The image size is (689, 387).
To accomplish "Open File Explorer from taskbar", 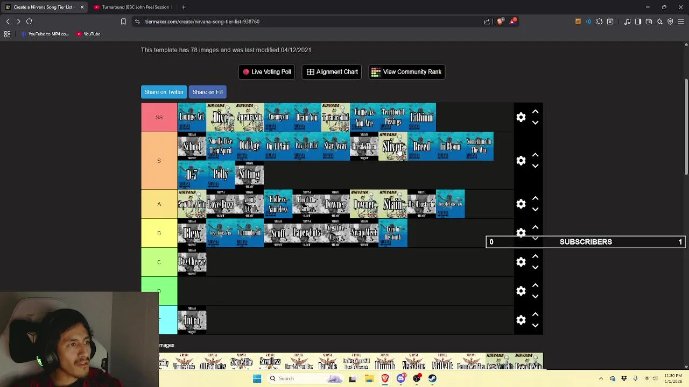I will (369, 378).
